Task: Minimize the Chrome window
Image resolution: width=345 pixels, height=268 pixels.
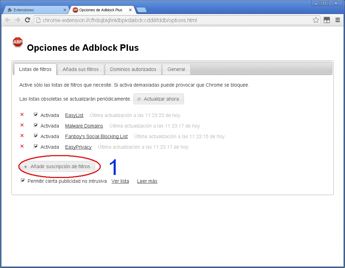Action: [316, 3]
